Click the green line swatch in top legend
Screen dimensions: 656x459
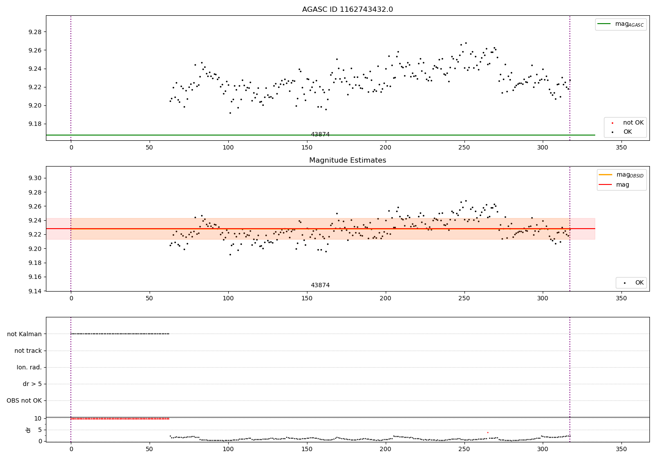(x=604, y=24)
